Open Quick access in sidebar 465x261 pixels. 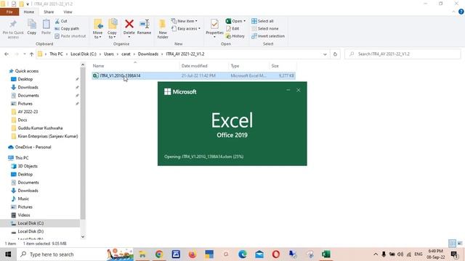(x=26, y=71)
